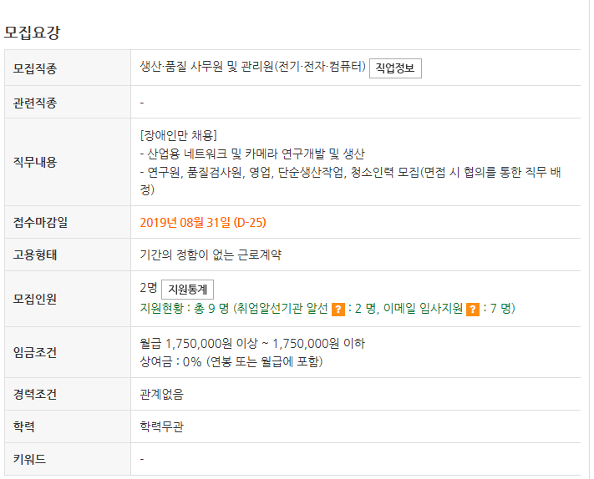This screenshot has width=594, height=479.
Task: Select the 학력무관 education value
Action: click(162, 426)
